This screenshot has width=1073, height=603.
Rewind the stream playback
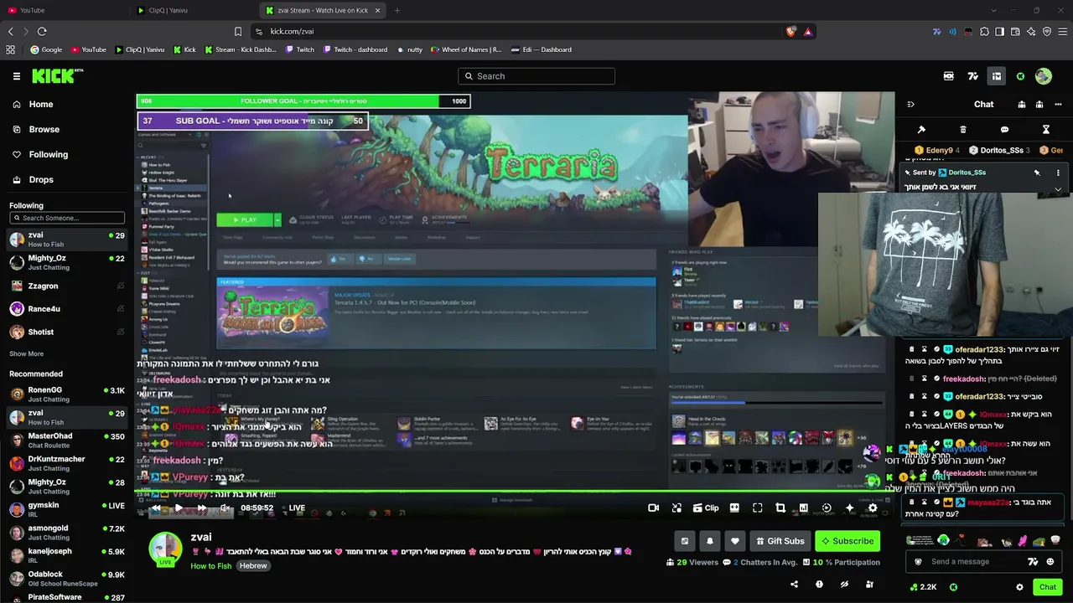coord(155,508)
